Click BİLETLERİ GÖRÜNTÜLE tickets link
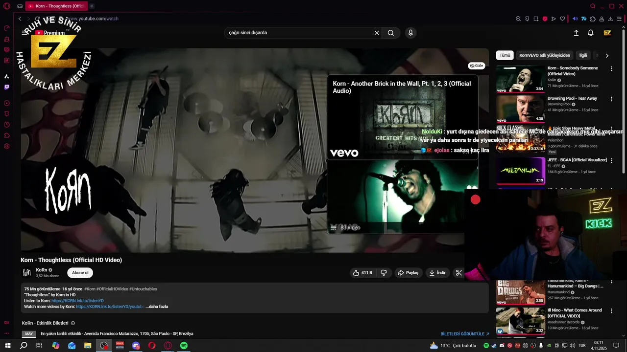The width and height of the screenshot is (627, 352). [465, 334]
